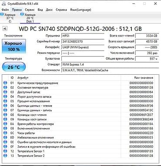The image size is (161, 166).
Task: Click the Серийный номер value field
Action: coord(83,41)
